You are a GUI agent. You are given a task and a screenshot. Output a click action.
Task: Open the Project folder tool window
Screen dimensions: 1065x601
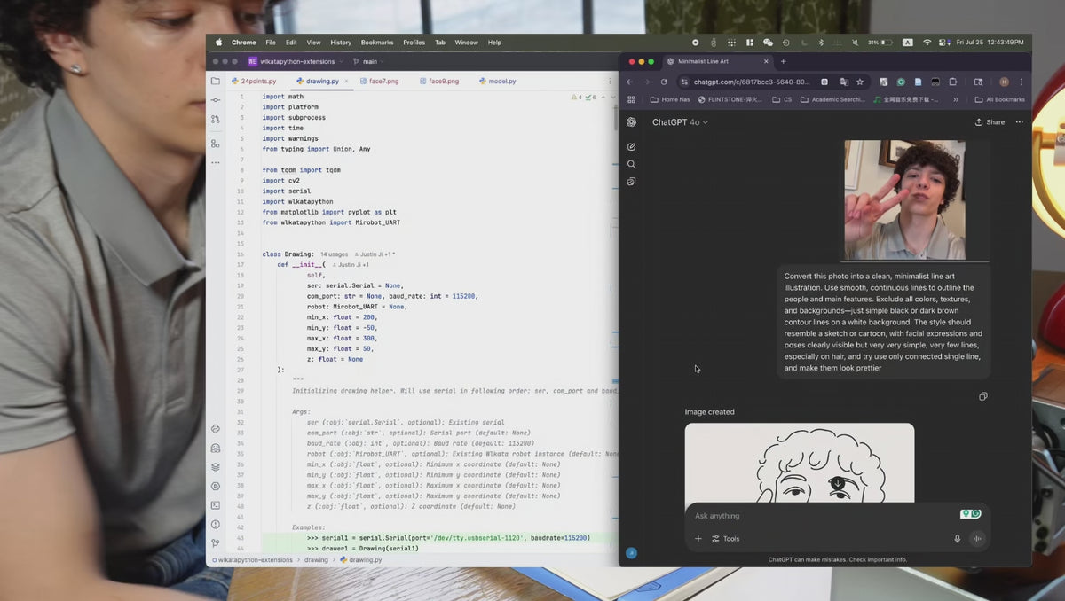(x=215, y=81)
